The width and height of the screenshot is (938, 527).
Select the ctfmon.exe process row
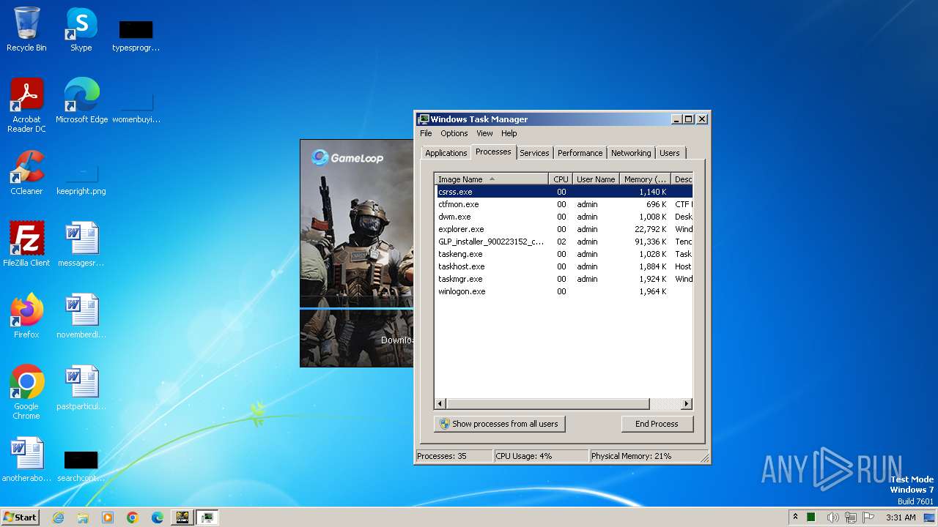tap(564, 204)
